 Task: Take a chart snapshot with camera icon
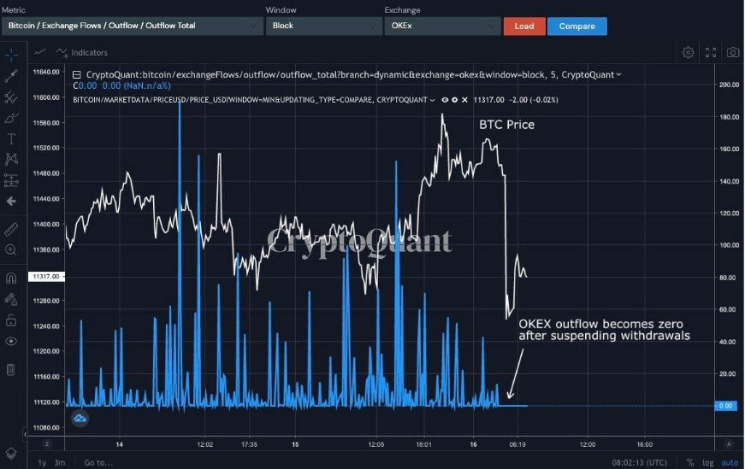[733, 52]
